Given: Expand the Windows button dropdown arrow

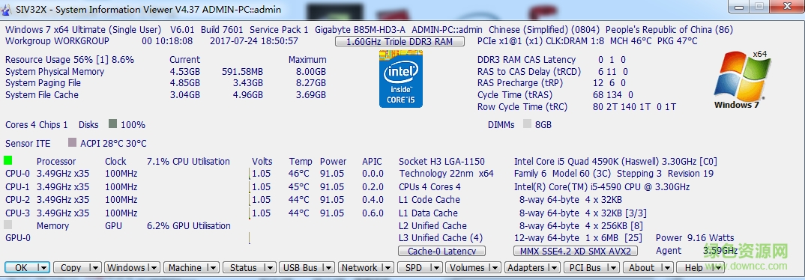Looking at the screenshot, I should 154,267.
